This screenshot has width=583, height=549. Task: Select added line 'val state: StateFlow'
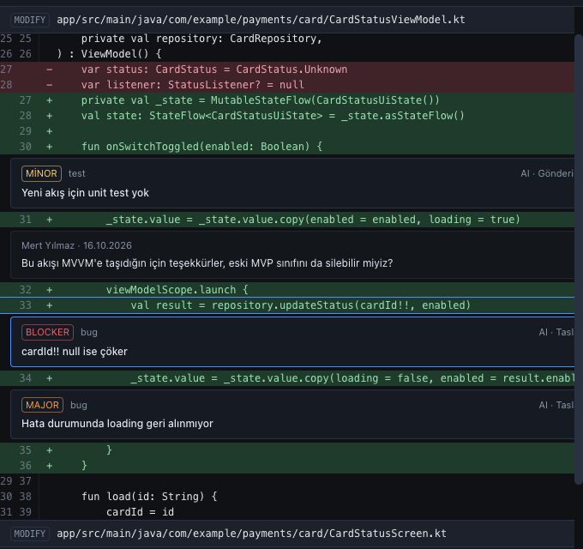click(x=287, y=116)
